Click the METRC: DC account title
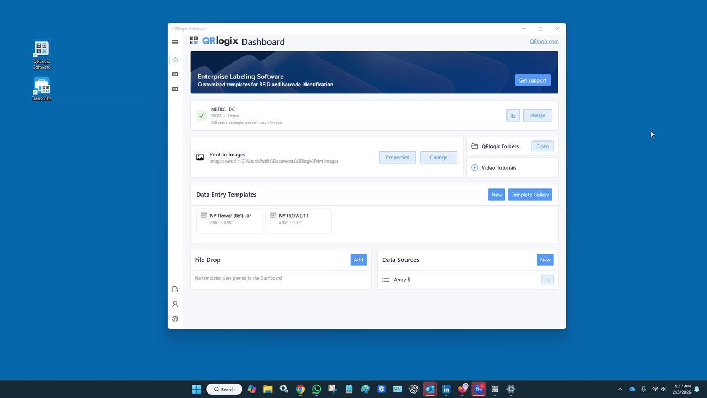The image size is (707, 398). [x=223, y=109]
